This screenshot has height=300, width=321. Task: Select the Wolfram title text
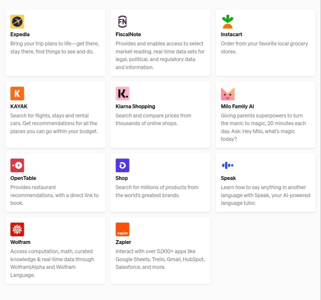point(20,242)
